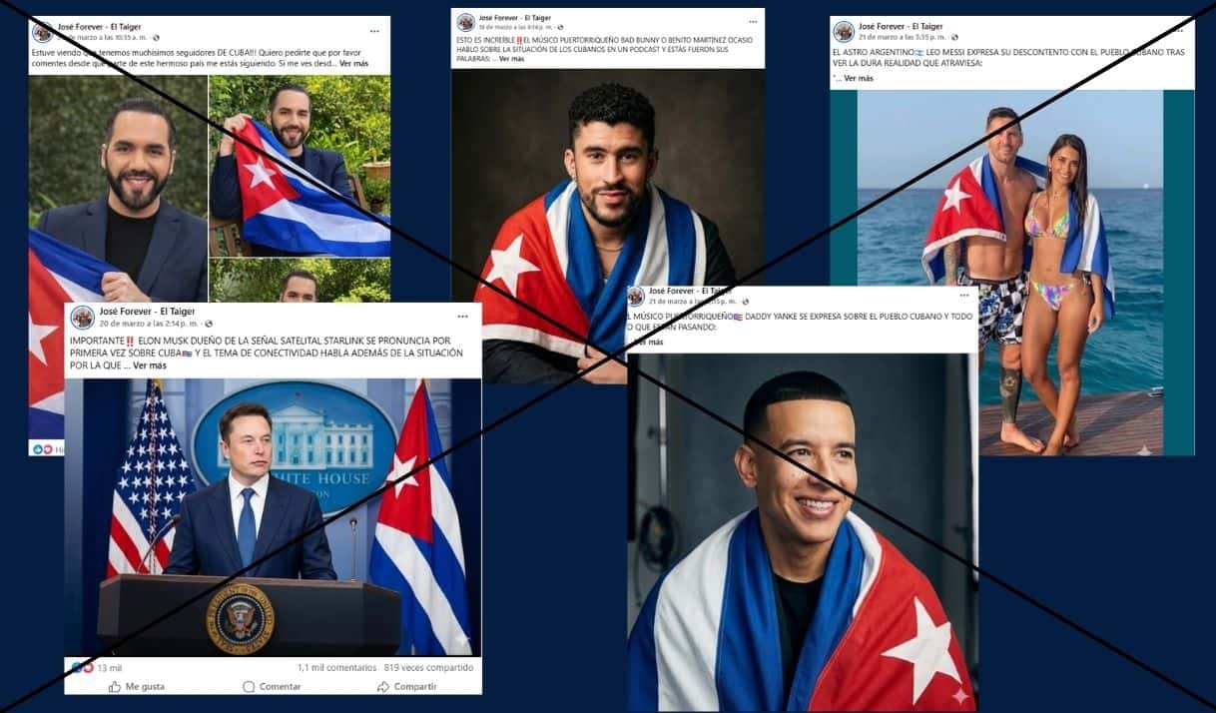
Task: Click the profile avatar on the Messi post
Action: (x=844, y=31)
